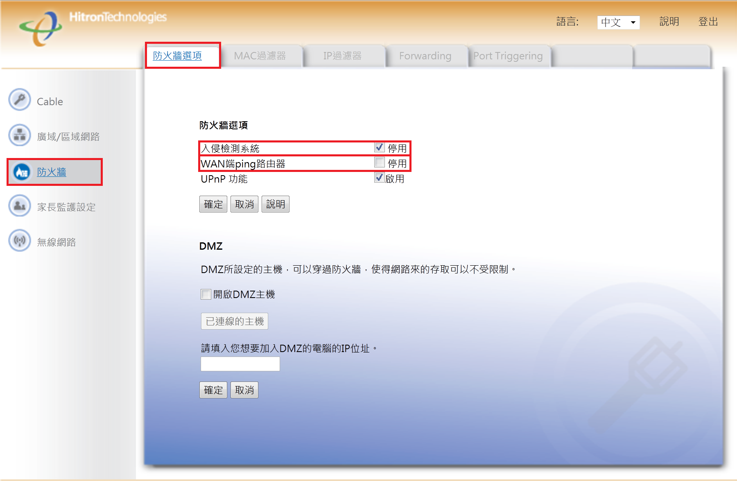Viewport: 737px width, 481px height.
Task: Click the 防火牆 flame icon
Action: point(21,172)
